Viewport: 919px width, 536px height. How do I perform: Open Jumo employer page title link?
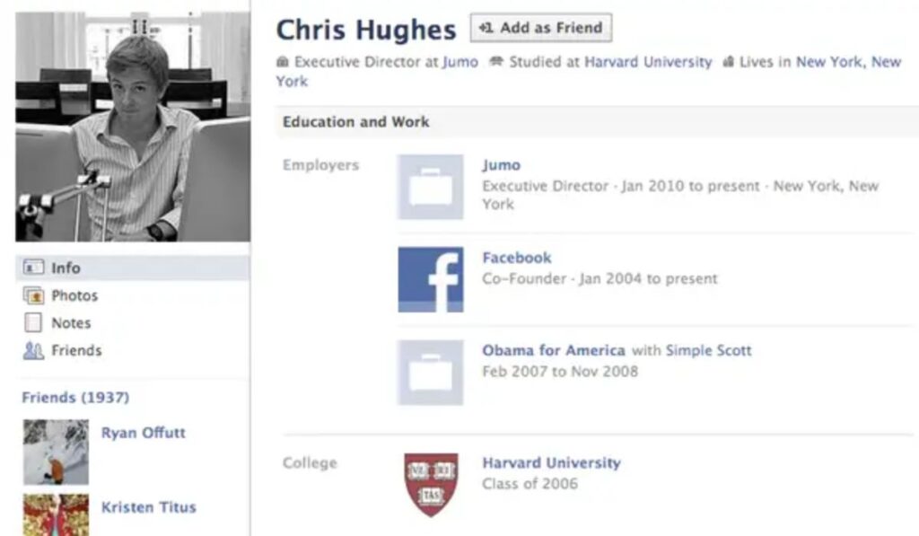point(501,165)
